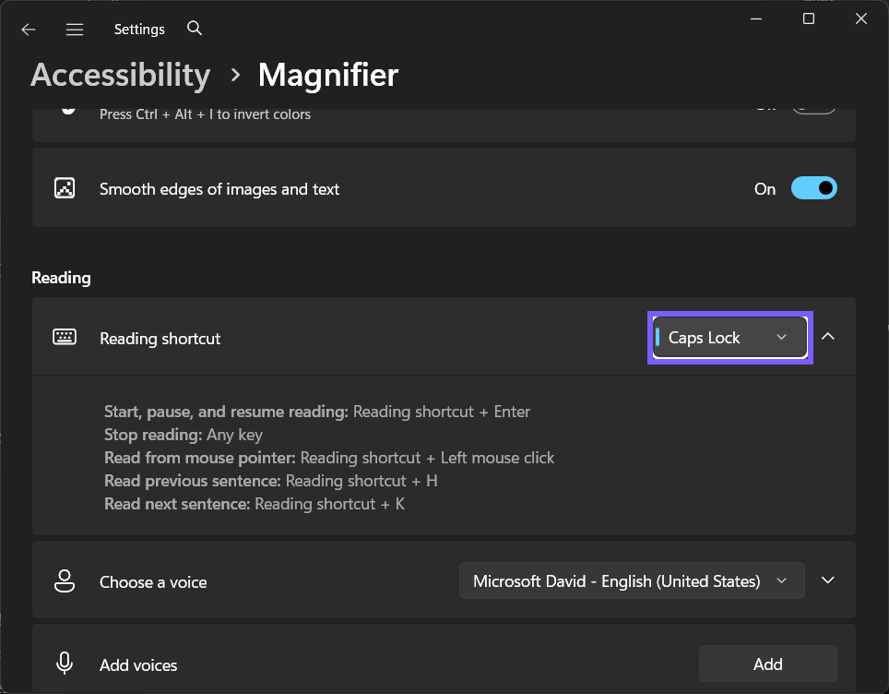Click the Reading shortcut keyboard icon
This screenshot has height=694, width=889.
click(x=65, y=337)
